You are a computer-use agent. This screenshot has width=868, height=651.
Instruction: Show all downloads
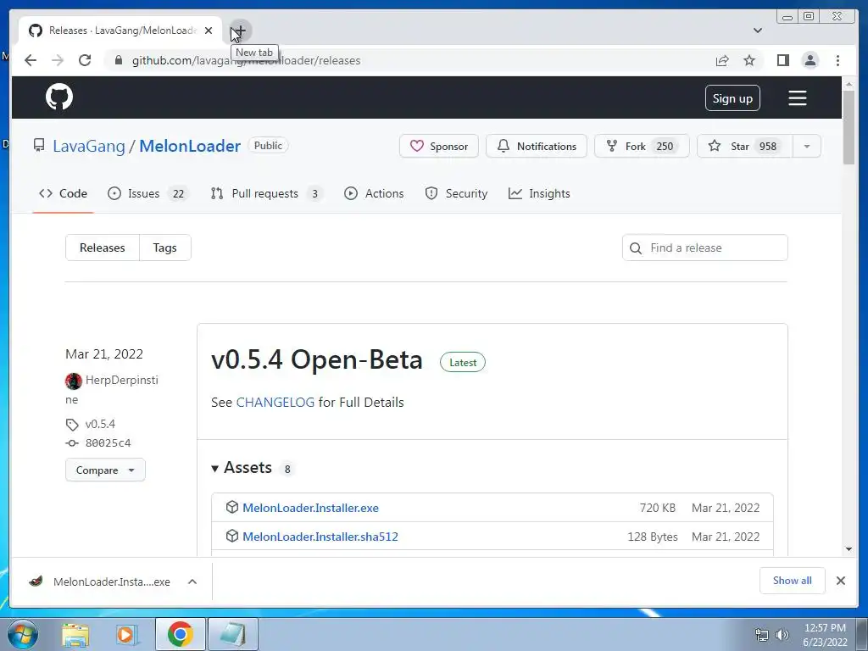point(793,581)
